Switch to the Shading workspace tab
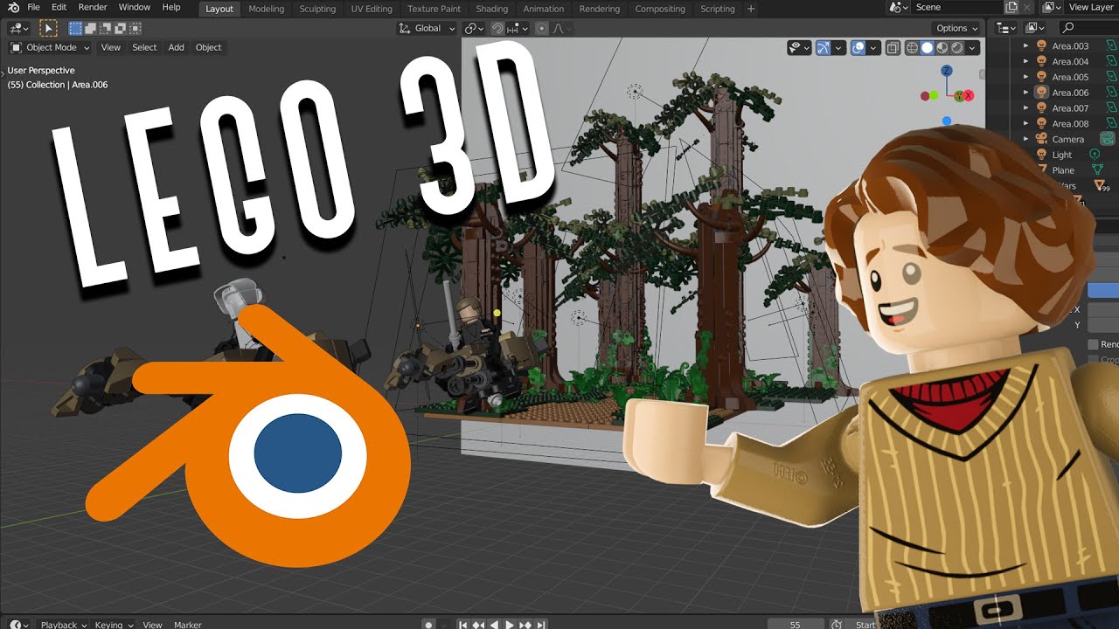Image resolution: width=1119 pixels, height=629 pixels. pos(492,9)
